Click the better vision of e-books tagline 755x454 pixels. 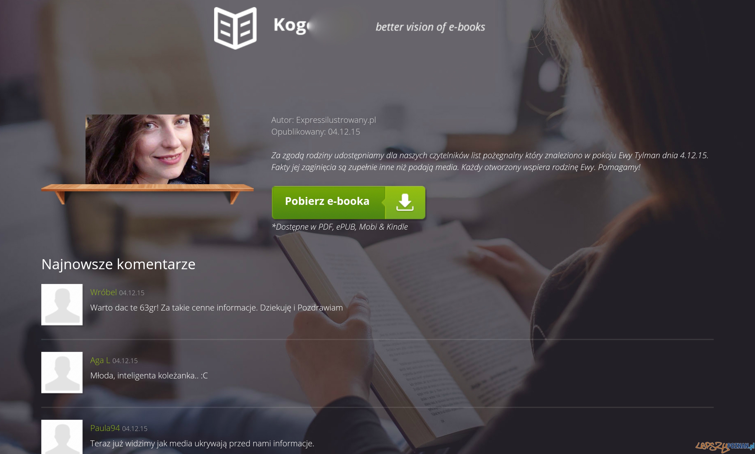coord(430,27)
